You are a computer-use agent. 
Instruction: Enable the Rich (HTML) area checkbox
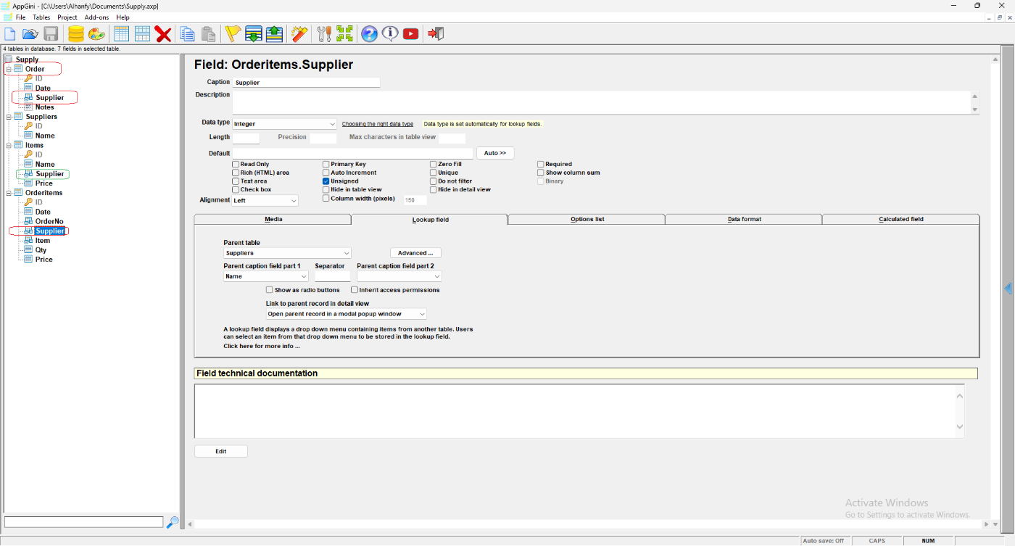pyautogui.click(x=236, y=173)
